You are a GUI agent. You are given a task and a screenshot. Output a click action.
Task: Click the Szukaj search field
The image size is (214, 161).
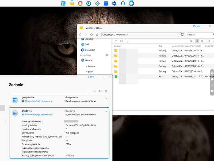(x=200, y=35)
